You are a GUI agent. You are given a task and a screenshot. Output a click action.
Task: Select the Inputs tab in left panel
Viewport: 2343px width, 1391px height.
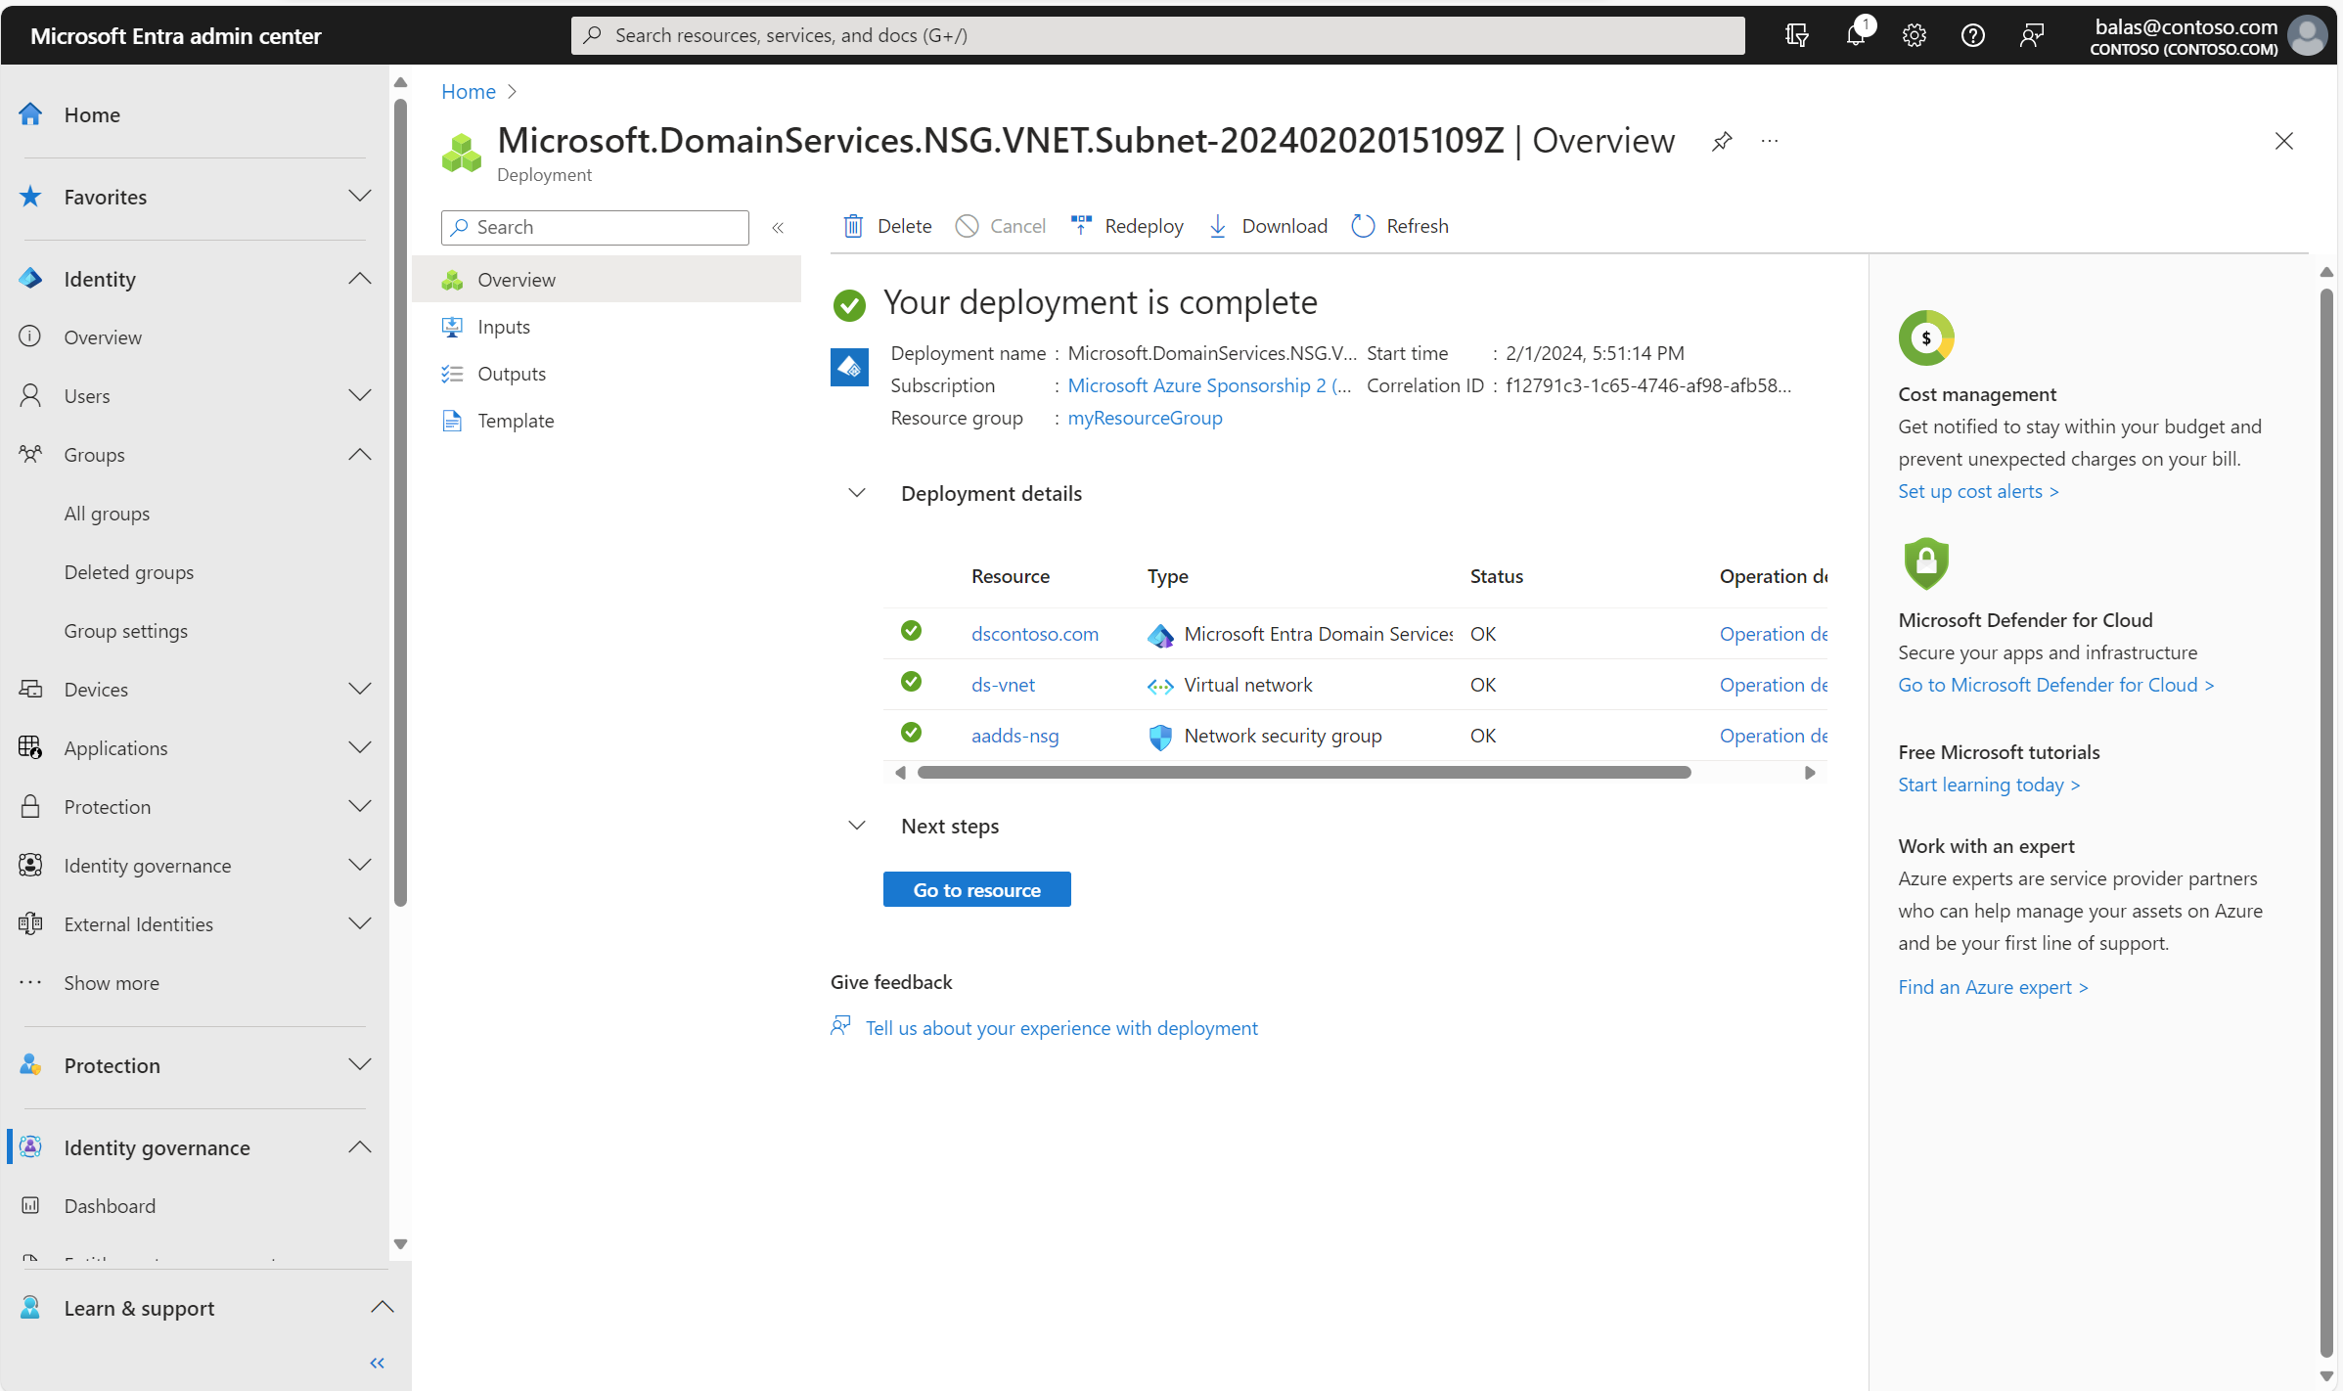pyautogui.click(x=504, y=325)
